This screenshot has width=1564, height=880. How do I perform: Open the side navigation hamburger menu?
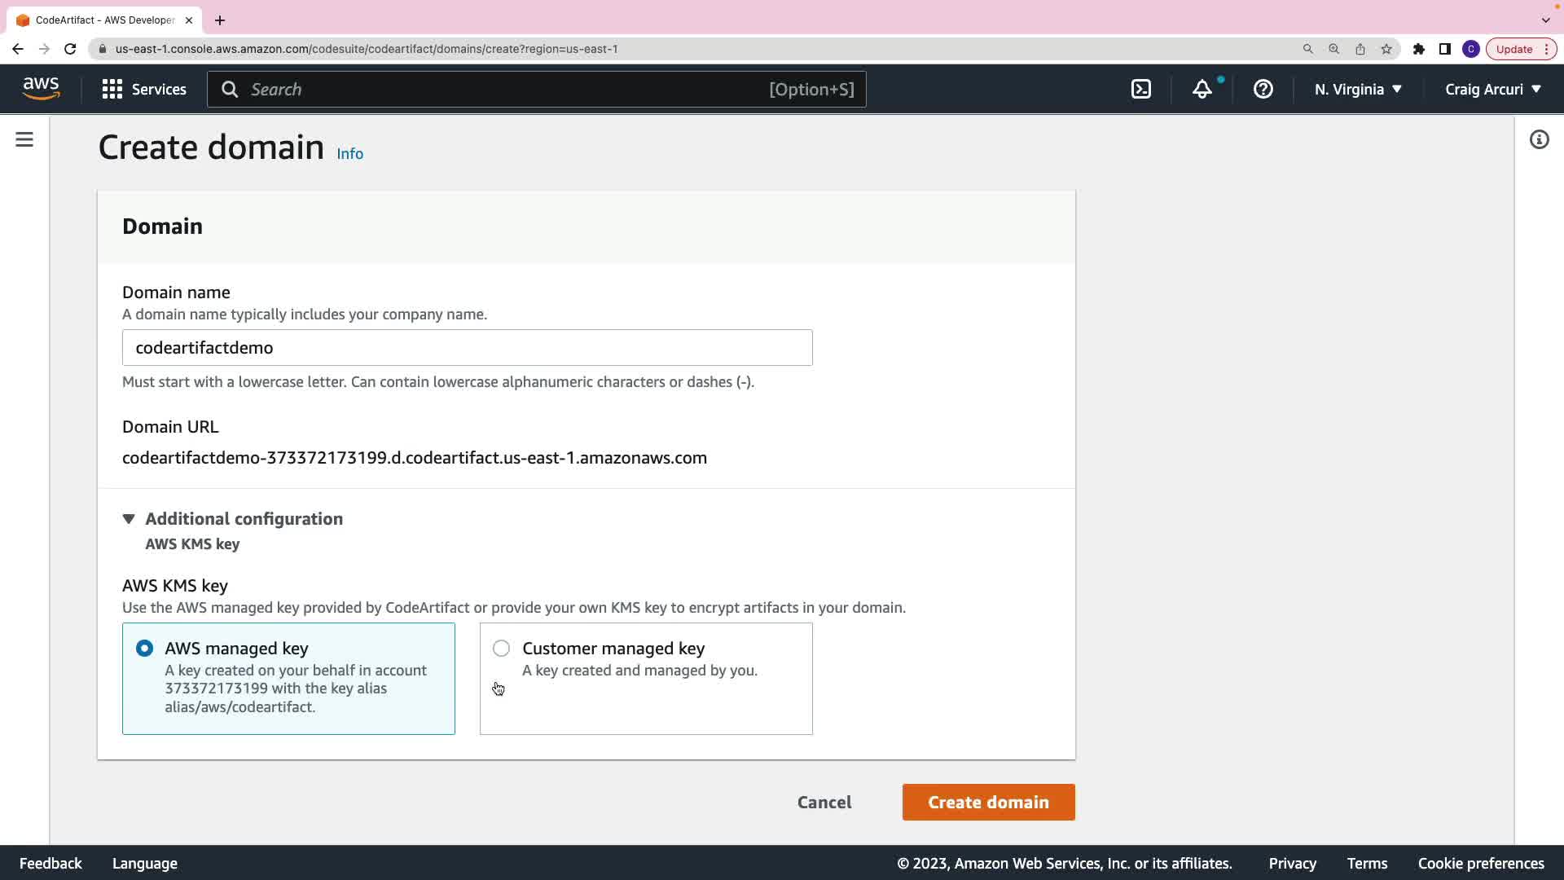pyautogui.click(x=24, y=140)
